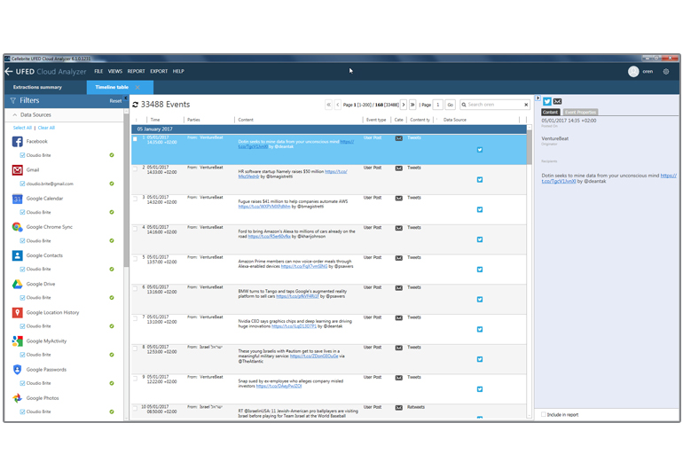Uncheck Cloudio Brite under Facebook
The image size is (683, 470).
22,155
